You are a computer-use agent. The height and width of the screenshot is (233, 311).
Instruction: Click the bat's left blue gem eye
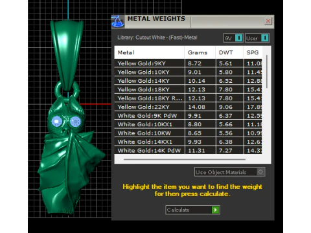57,121
